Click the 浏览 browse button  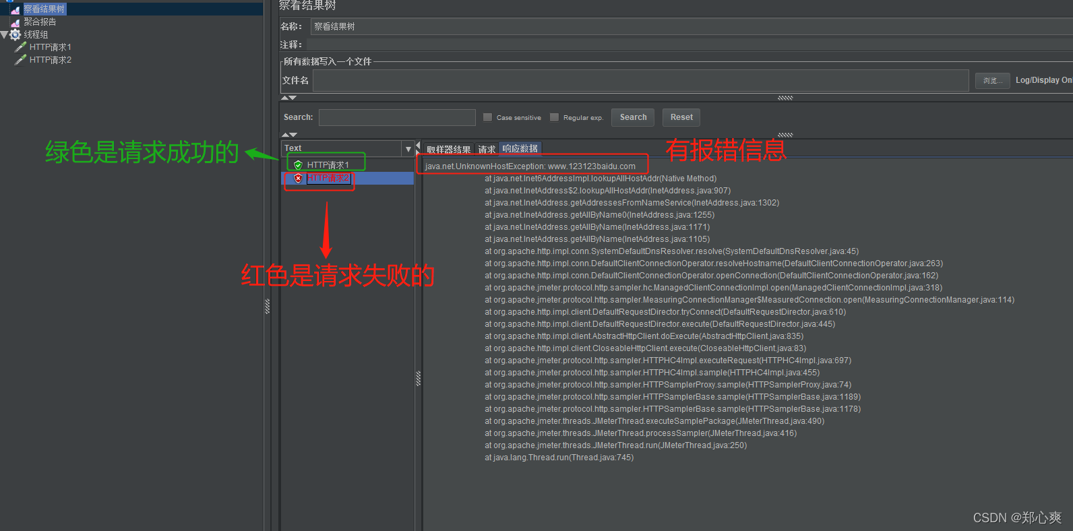point(992,81)
